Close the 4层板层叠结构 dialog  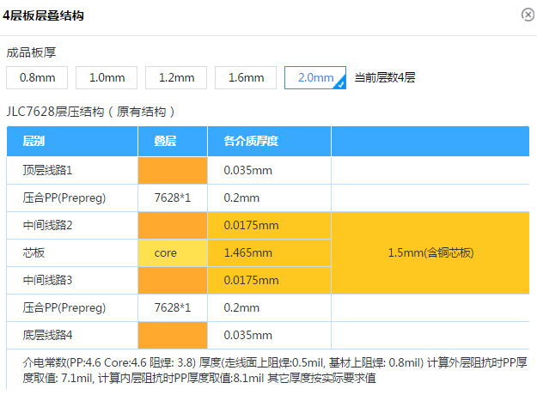click(527, 15)
